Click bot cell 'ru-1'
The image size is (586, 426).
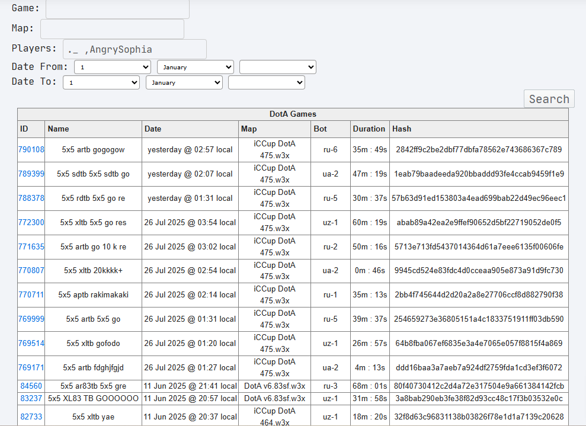coord(331,295)
